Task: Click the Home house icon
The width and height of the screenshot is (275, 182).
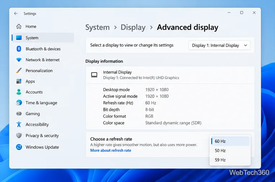Action: 19,26
